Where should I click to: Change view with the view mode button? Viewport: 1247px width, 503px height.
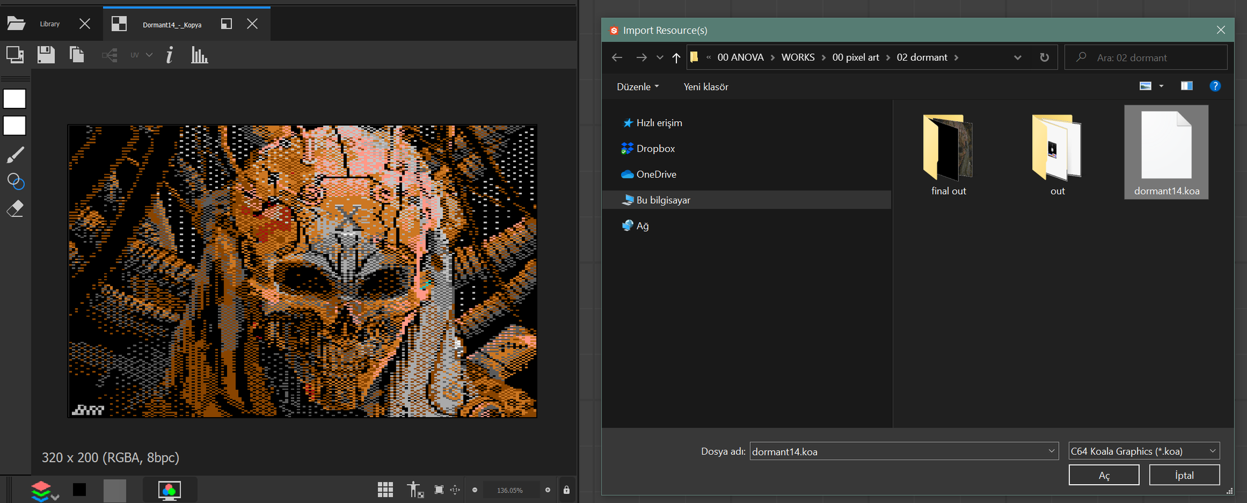pyautogui.click(x=1145, y=86)
